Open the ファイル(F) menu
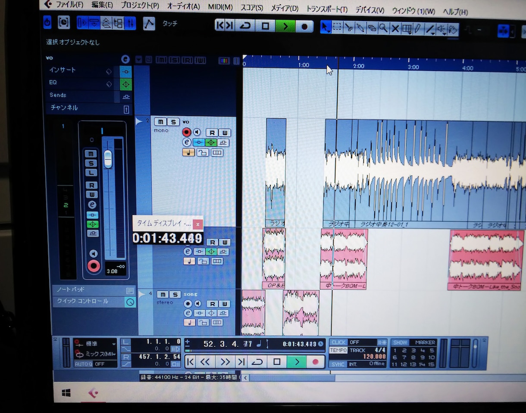This screenshot has width=526, height=413. tap(69, 5)
